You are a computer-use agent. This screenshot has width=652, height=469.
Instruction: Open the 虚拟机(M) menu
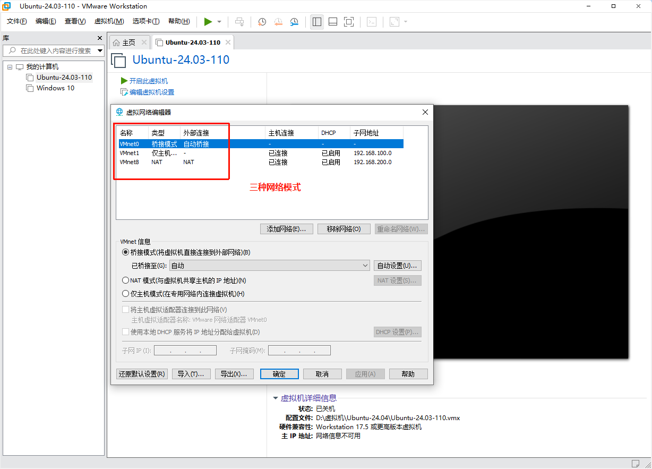[x=109, y=21]
